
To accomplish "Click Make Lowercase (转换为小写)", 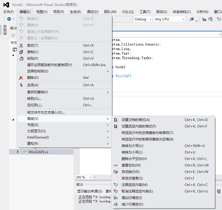I will click(163, 152).
